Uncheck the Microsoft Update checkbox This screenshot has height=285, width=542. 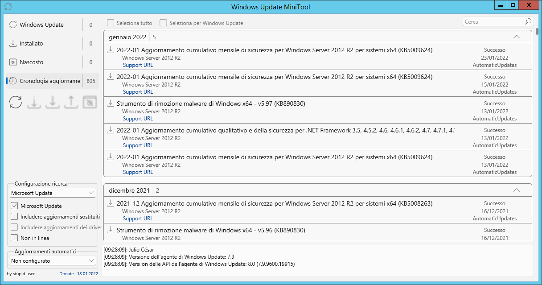[14, 206]
